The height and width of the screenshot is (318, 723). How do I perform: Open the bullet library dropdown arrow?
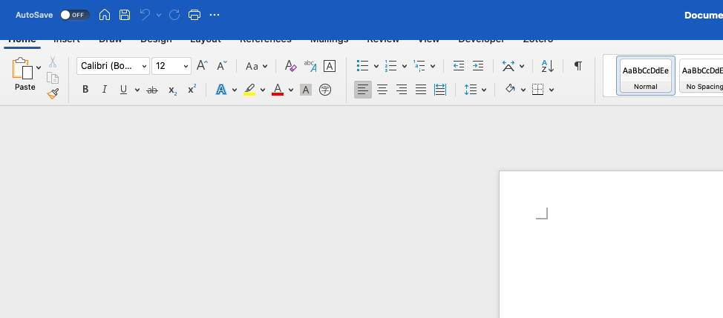pyautogui.click(x=376, y=66)
